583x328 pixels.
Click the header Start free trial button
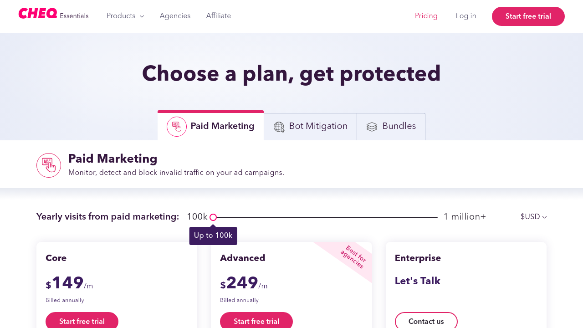point(528,16)
